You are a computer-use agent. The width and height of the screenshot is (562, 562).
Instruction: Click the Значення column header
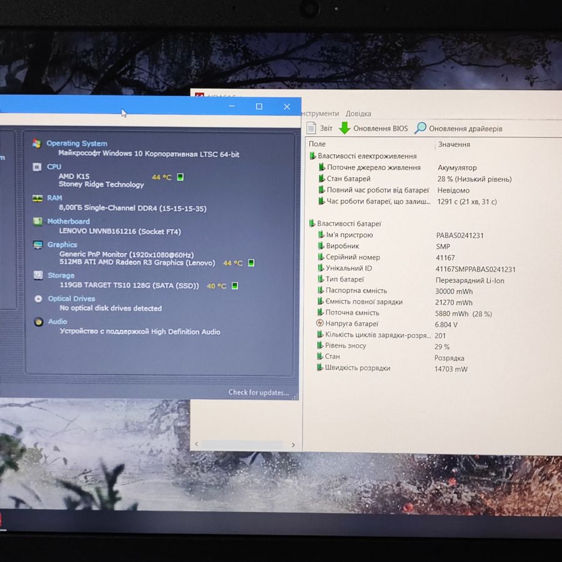tap(454, 144)
